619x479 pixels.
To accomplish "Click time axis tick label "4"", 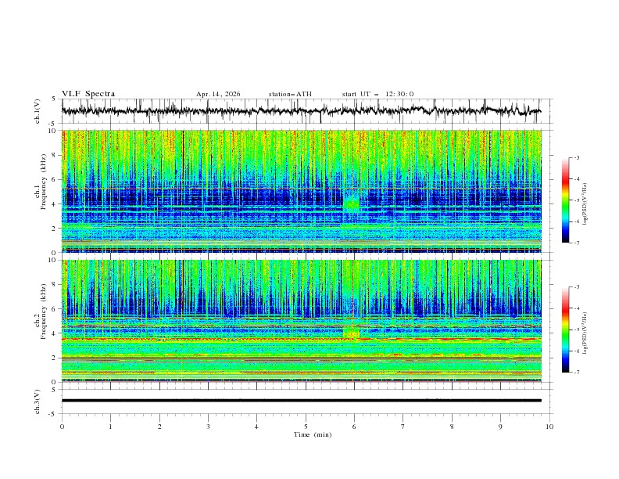I will point(257,427).
